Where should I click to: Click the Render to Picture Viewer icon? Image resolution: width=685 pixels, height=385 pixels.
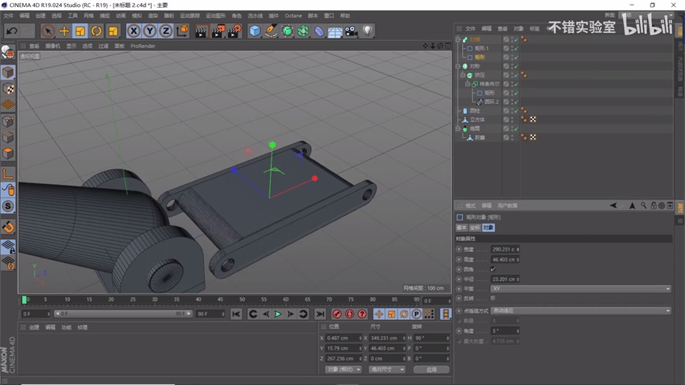(x=217, y=31)
